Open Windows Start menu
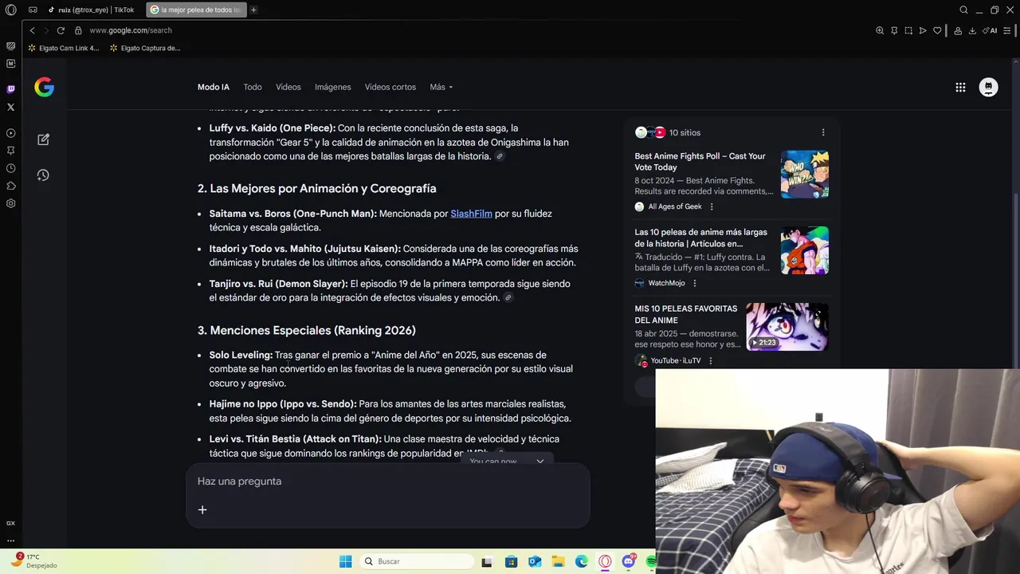Screen dimensions: 1020x574 345,561
